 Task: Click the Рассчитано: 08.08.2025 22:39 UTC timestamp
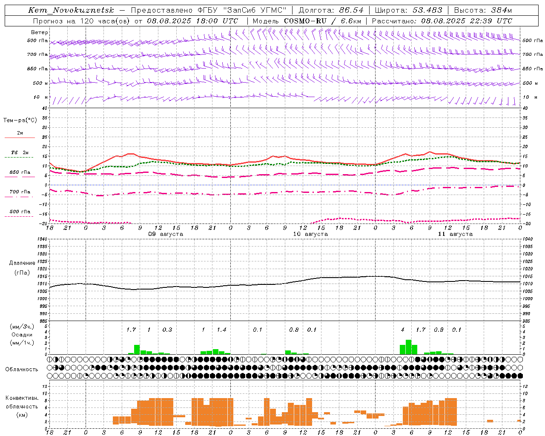(x=442, y=21)
